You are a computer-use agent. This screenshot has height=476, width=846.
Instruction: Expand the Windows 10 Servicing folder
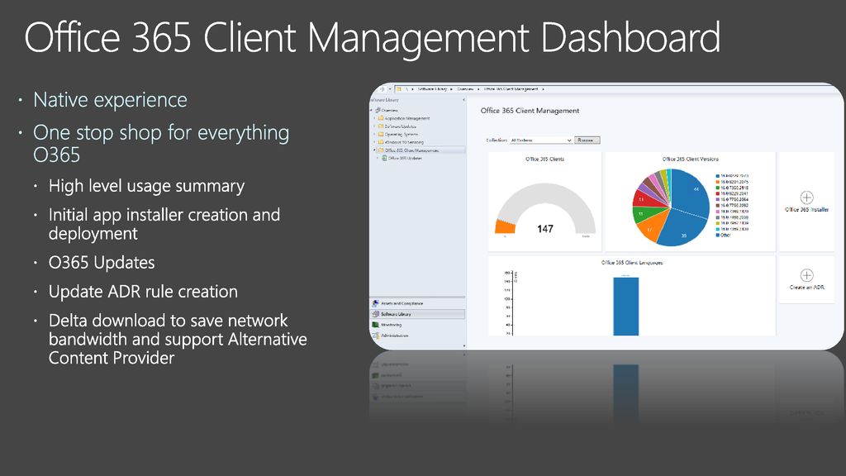click(x=374, y=142)
